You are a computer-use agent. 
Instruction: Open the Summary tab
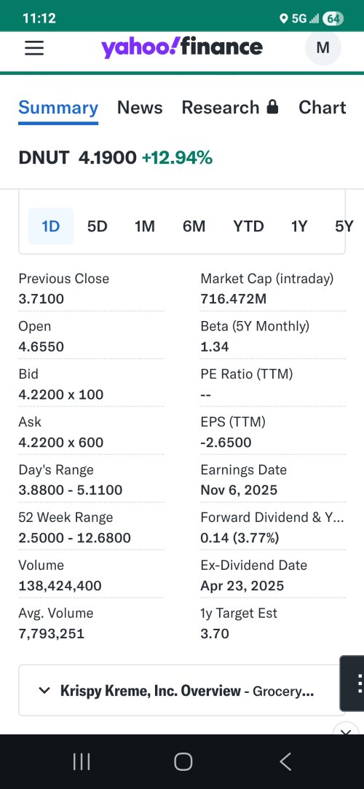coord(58,108)
